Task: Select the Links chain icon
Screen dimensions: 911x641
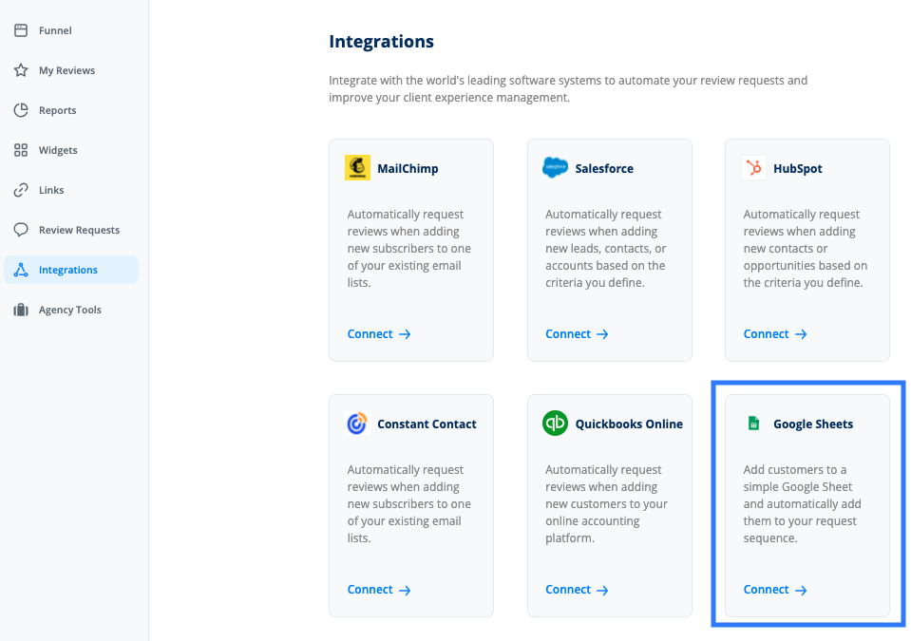Action: (19, 189)
